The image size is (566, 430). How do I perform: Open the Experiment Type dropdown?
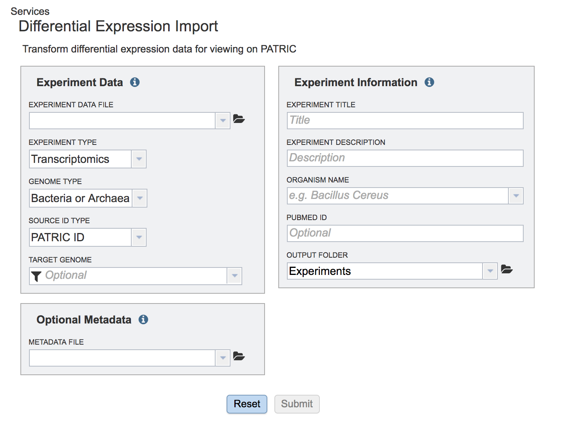(139, 159)
